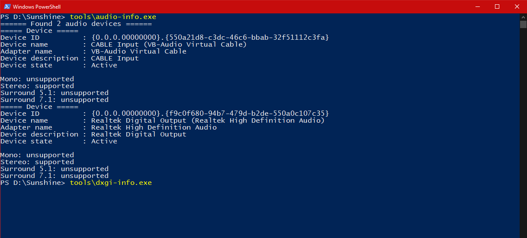Click the first "PS D:\Sunshine>" prompt
This screenshot has width=527, height=238.
coord(32,17)
